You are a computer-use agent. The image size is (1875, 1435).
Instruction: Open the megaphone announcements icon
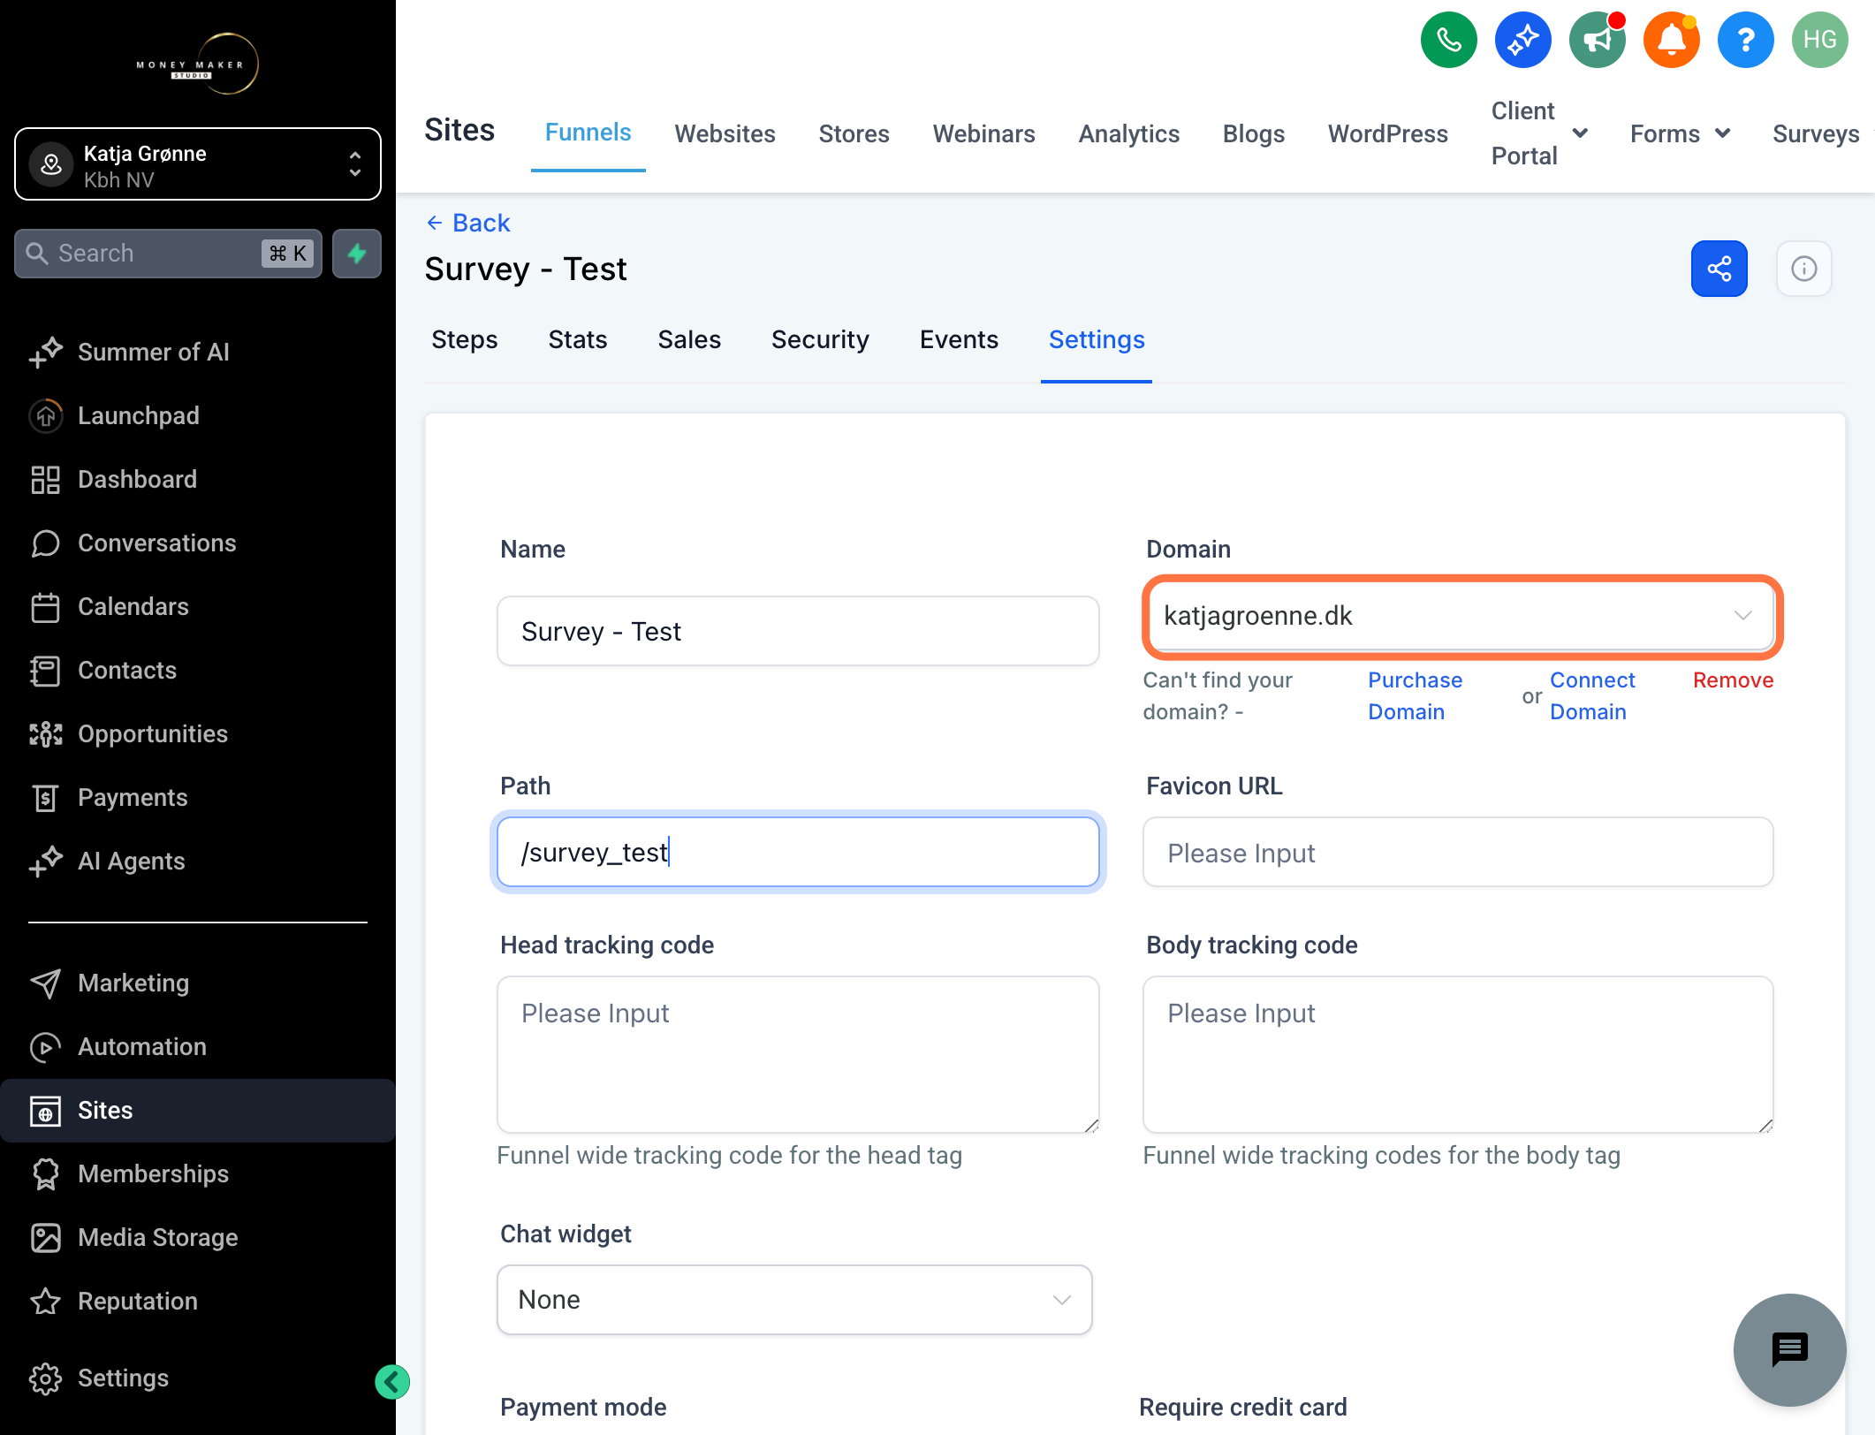pos(1597,40)
